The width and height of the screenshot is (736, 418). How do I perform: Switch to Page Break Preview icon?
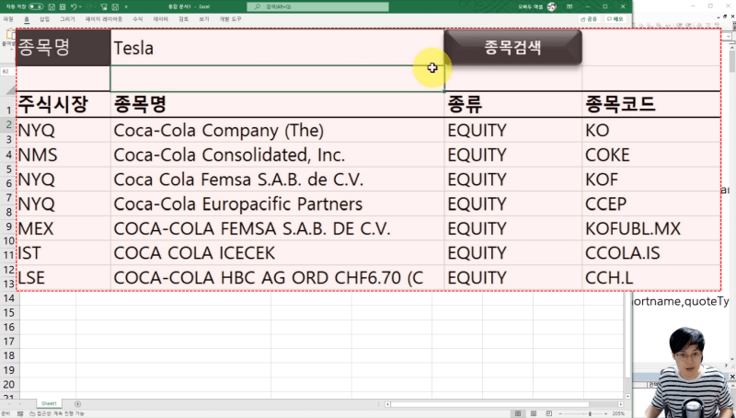548,413
